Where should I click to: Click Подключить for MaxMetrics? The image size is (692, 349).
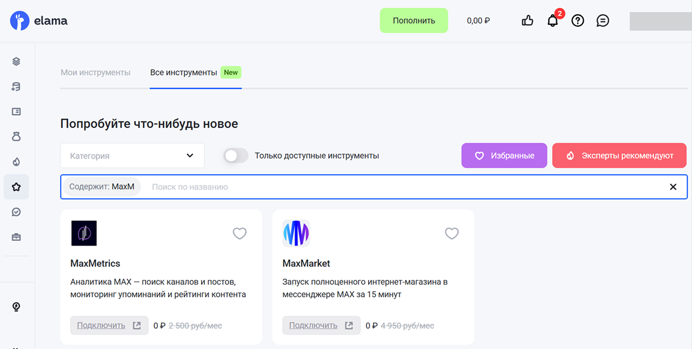point(109,325)
